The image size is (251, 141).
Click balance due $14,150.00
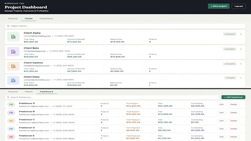(x=117, y=42)
